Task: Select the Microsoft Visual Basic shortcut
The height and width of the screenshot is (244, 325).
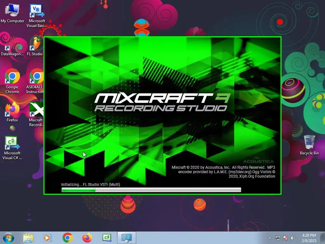Action: click(x=37, y=16)
